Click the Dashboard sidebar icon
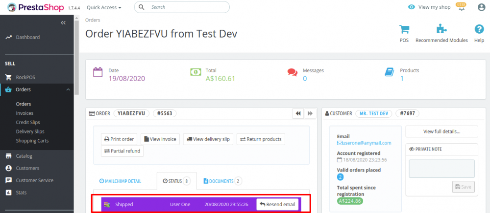The width and height of the screenshot is (490, 213). [8, 37]
